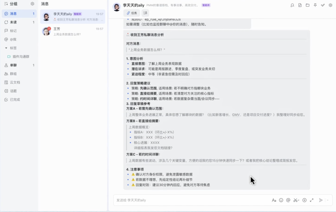Select 云文档 in the sidebar

pyautogui.click(x=15, y=82)
